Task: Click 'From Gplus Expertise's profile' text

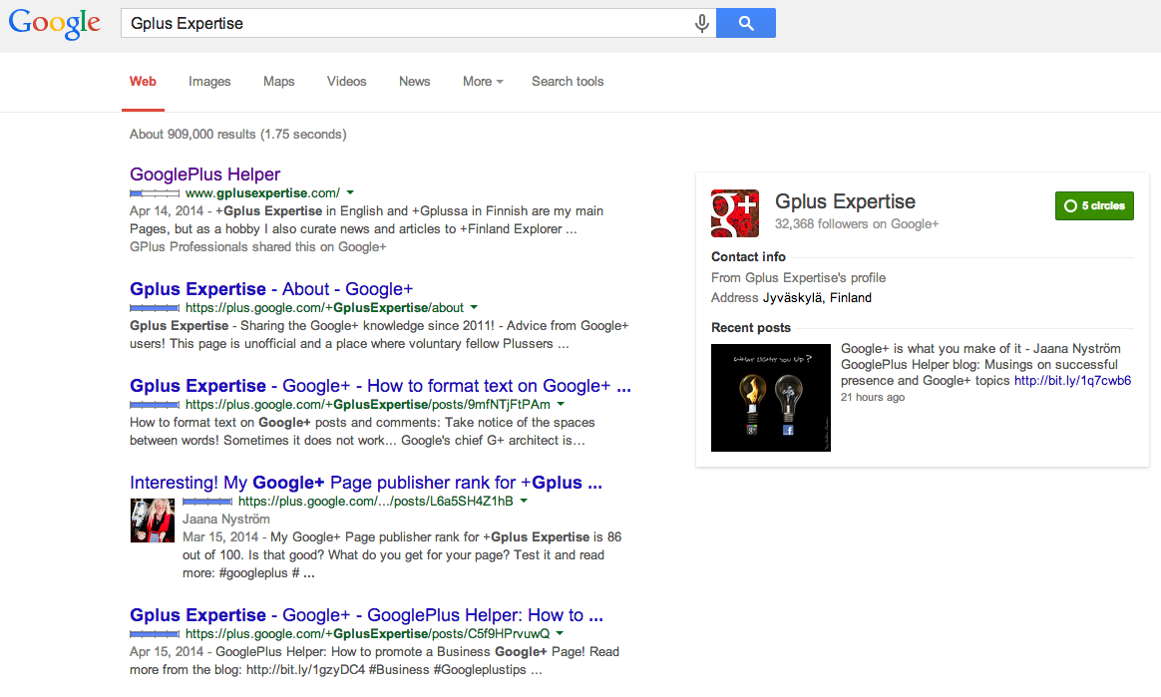Action: (798, 277)
